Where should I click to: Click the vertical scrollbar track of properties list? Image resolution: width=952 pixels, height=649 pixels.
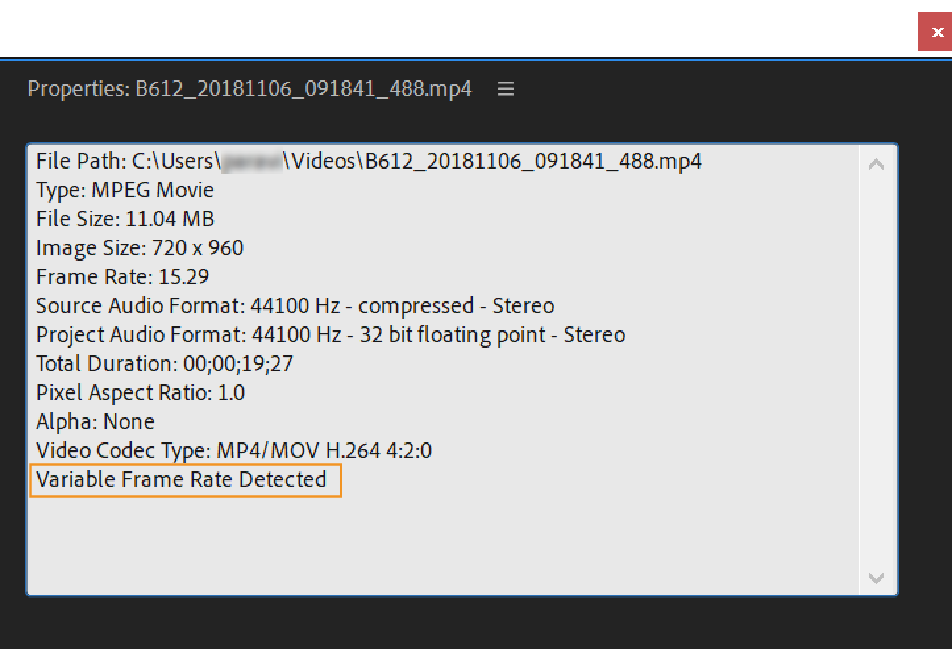point(876,369)
